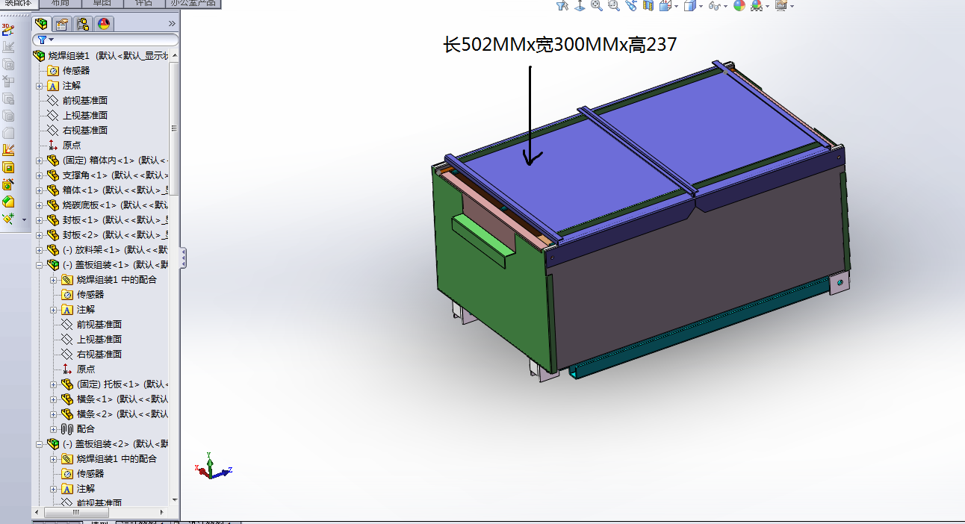
Task: Collapse 盖板组装<1> subassembly
Action: point(40,265)
